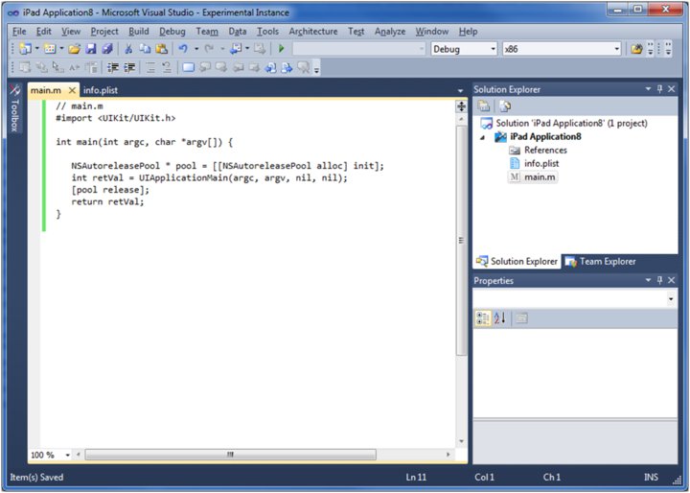The image size is (690, 493).
Task: Open the editor zoom 100 % dropdown
Action: (68, 455)
